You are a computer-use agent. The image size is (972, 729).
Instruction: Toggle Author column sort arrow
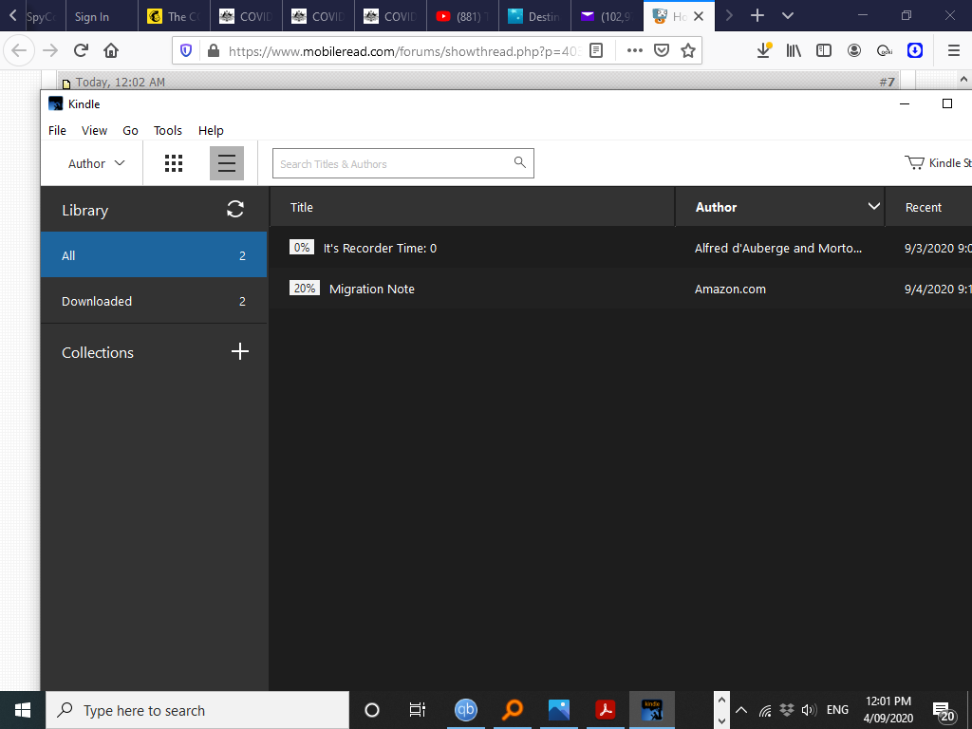coord(874,206)
